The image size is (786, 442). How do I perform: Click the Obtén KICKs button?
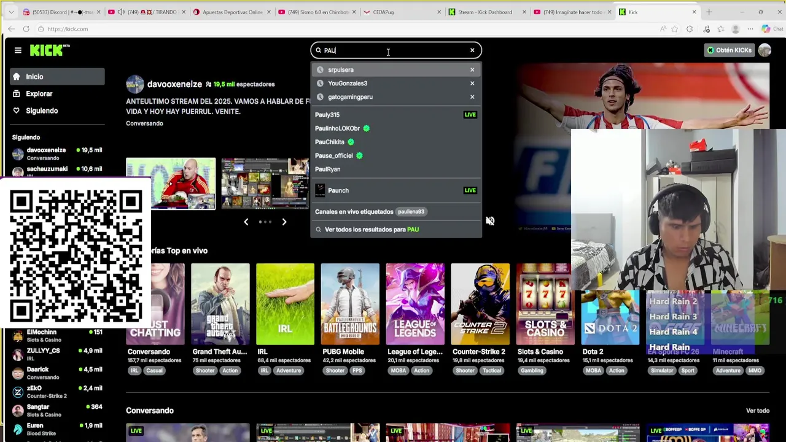729,50
